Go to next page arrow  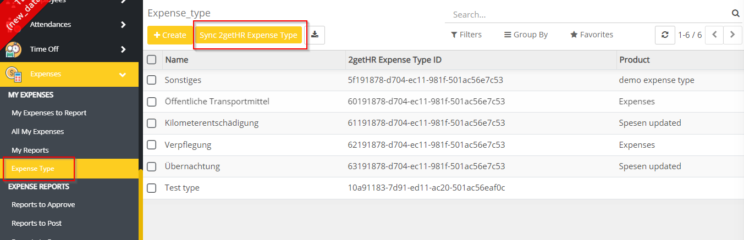click(x=732, y=35)
